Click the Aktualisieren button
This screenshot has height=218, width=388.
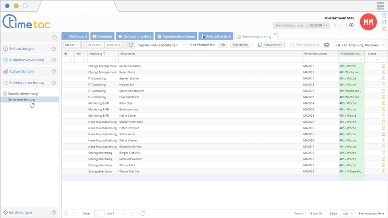tap(270, 45)
